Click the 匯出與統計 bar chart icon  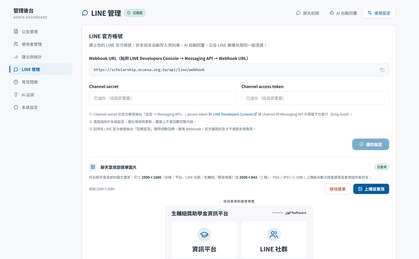tap(16, 57)
